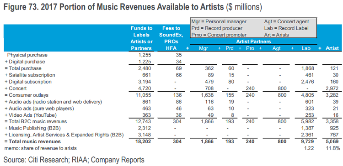Click the '+ Video Ads (YouTube)' row label
The width and height of the screenshot is (343, 166).
31,115
